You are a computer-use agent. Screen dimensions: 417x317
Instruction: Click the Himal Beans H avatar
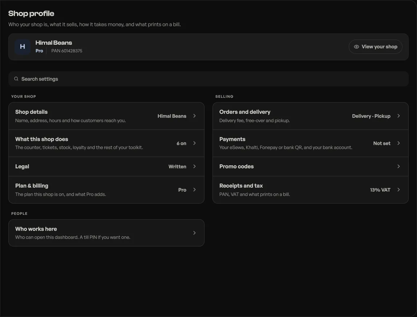click(23, 47)
